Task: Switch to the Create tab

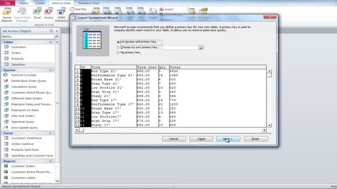Action: (40, 3)
